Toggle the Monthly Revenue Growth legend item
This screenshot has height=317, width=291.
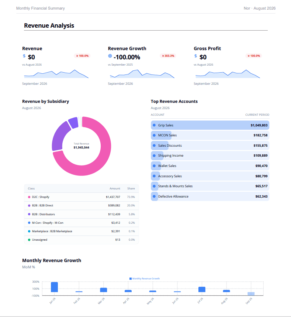tap(145, 279)
